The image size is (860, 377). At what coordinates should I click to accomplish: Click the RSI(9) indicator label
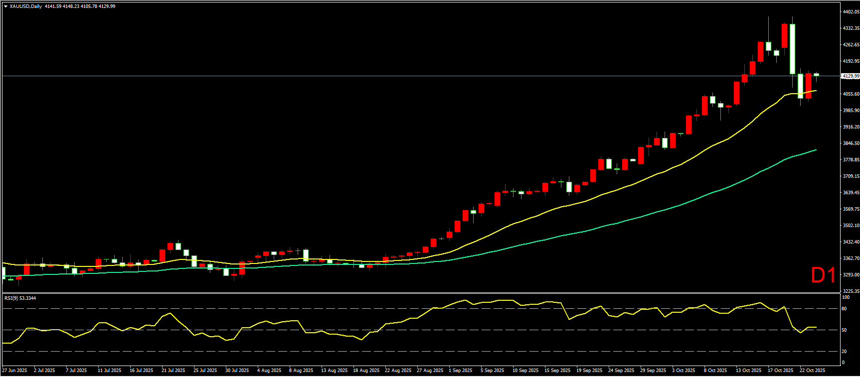[20, 298]
